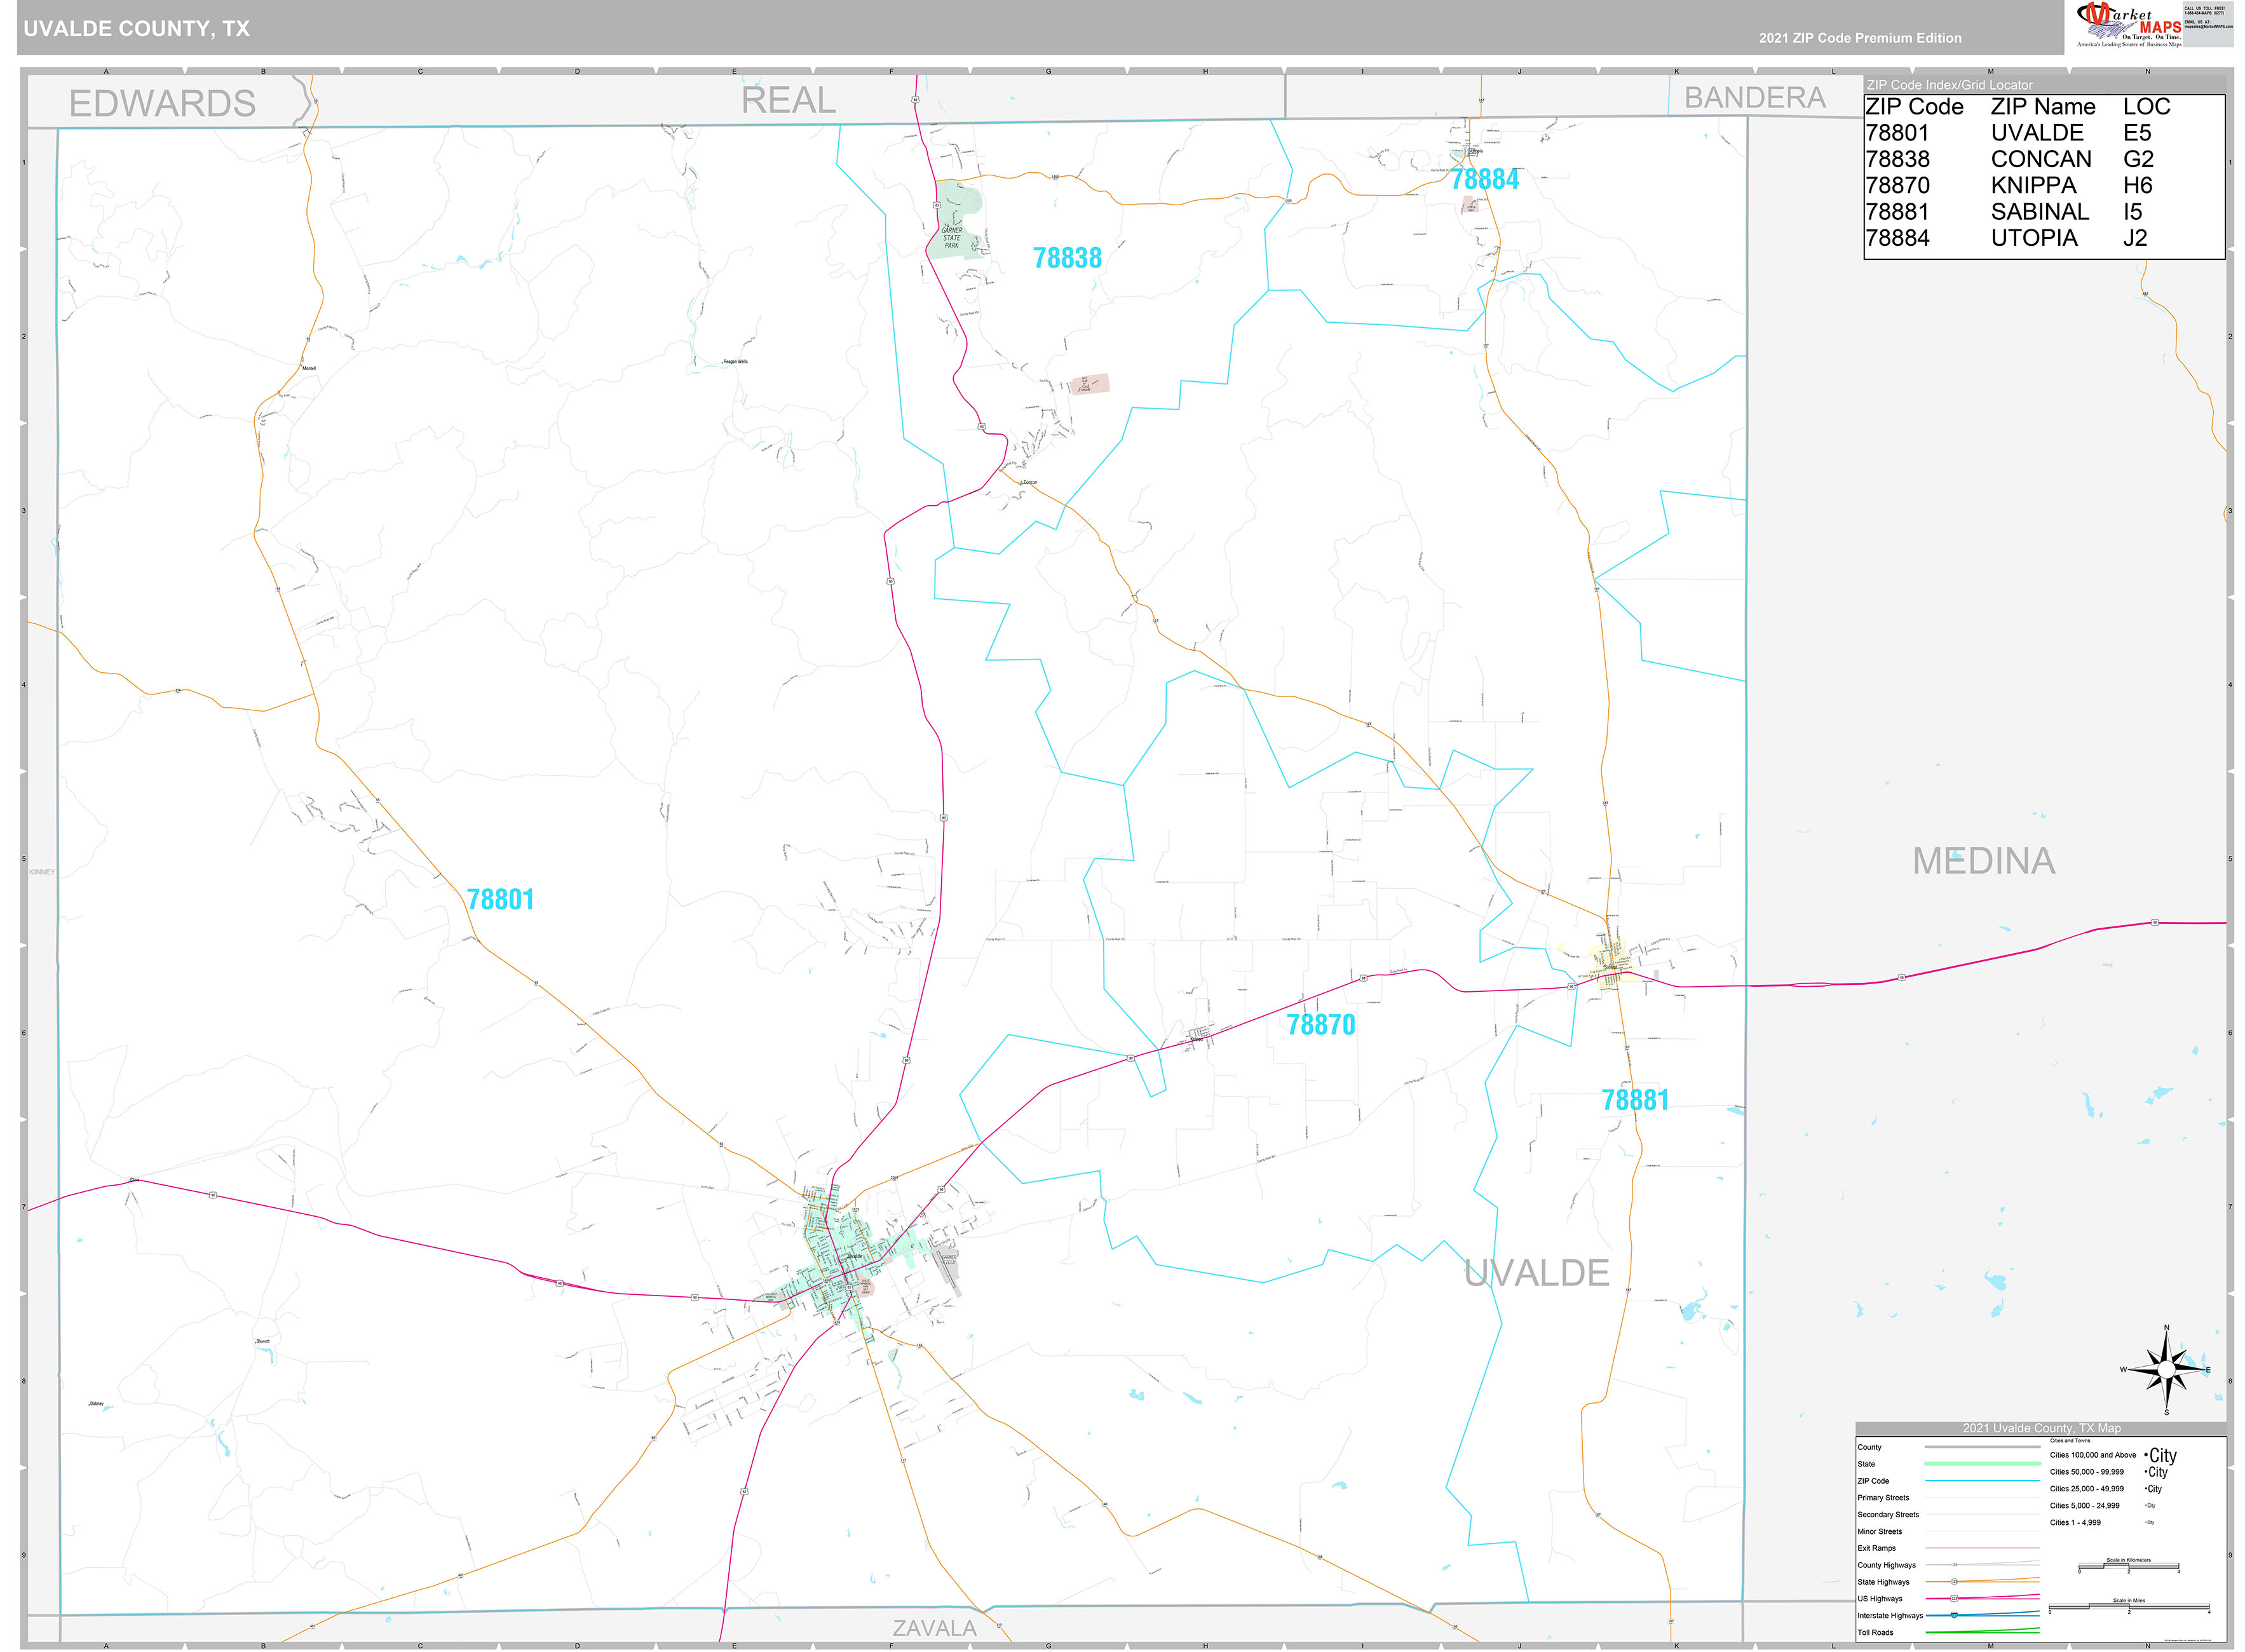Viewport: 2245px width, 1652px height.
Task: Click 78870 in the ZIP index table
Action: [1897, 185]
